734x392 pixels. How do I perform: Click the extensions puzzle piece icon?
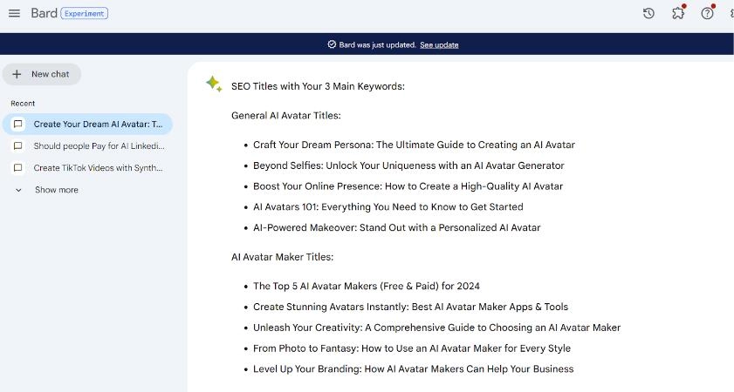pyautogui.click(x=678, y=13)
